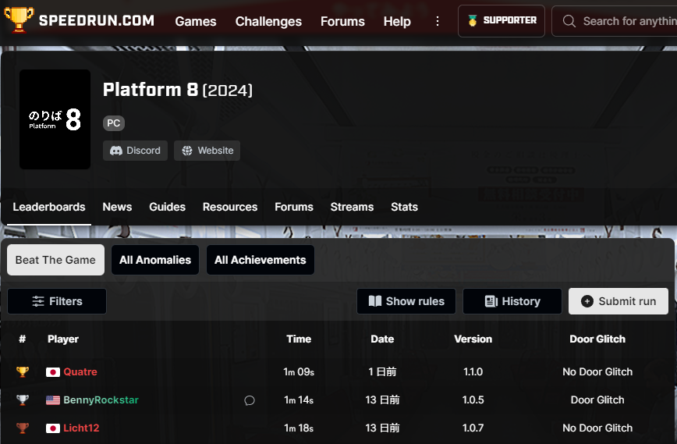
Task: Click version 1.1.0 in Quatre's row
Action: (x=473, y=372)
